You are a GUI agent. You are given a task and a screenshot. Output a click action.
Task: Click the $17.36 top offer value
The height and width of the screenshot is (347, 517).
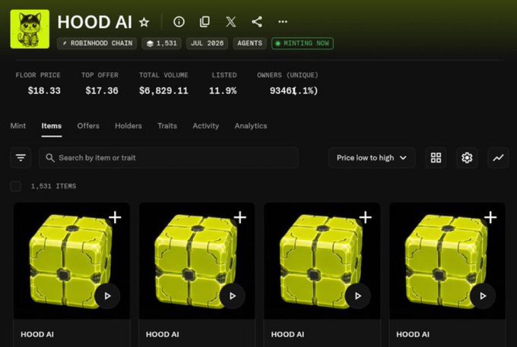[102, 91]
